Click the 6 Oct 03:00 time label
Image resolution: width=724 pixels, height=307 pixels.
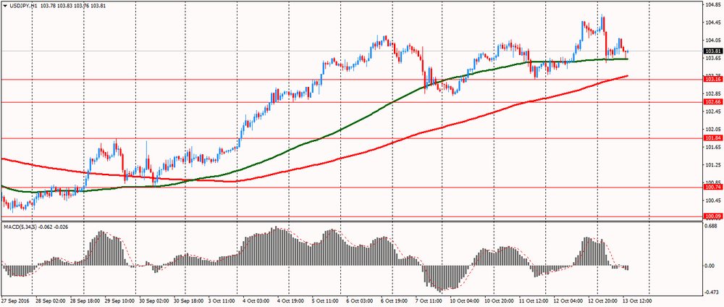click(361, 300)
